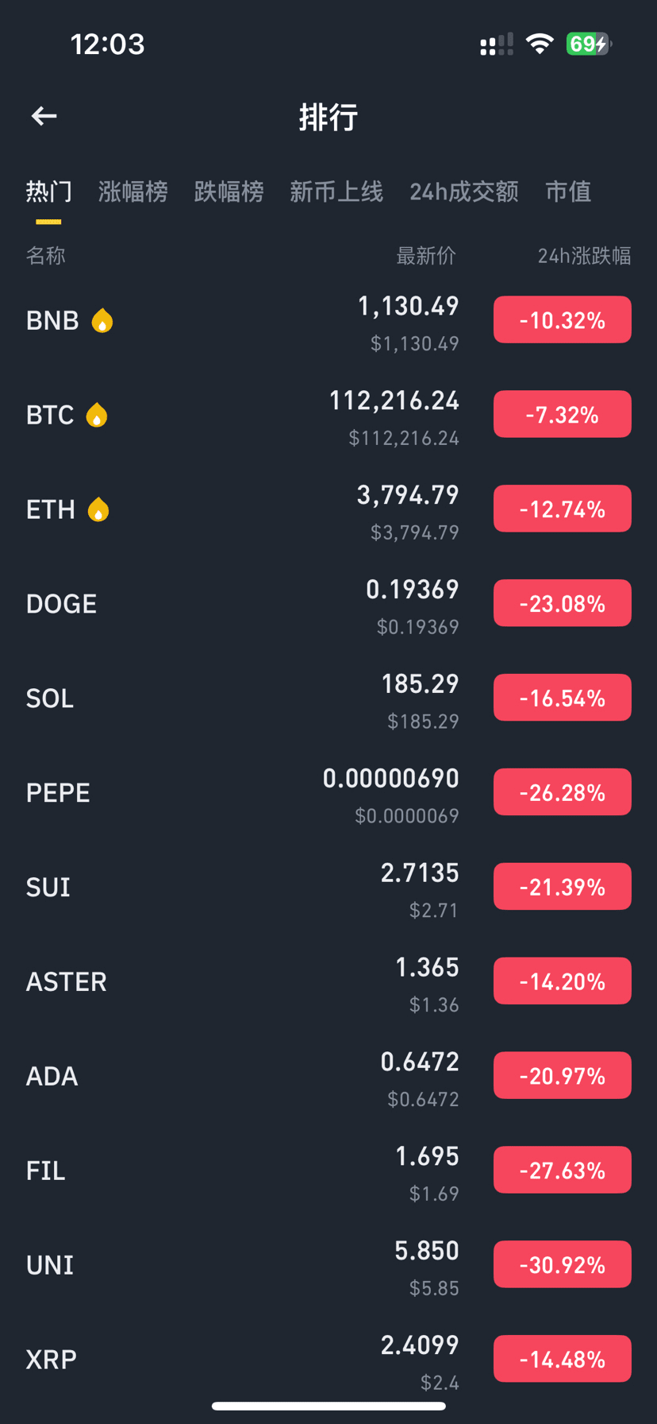The image size is (657, 1424).
Task: Tap UNI's -30.92% change badge
Action: [562, 1265]
